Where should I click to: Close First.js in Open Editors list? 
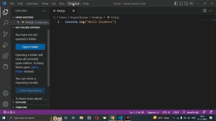(18, 22)
